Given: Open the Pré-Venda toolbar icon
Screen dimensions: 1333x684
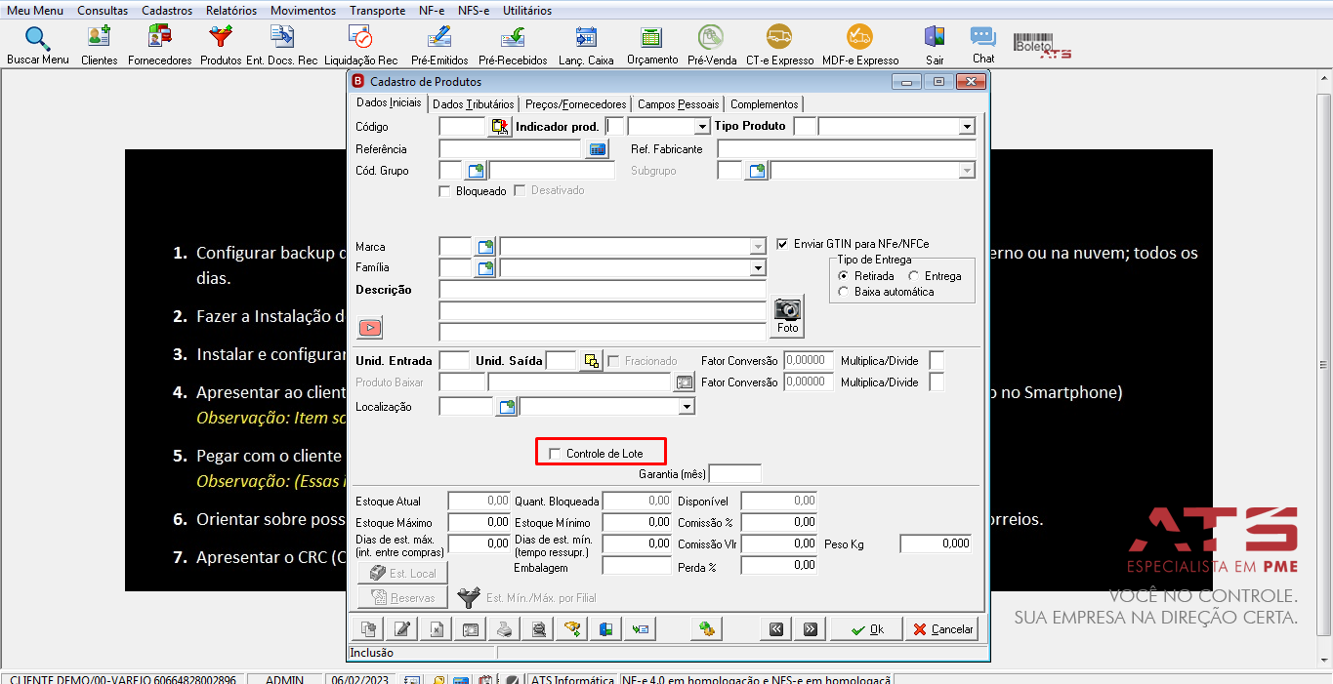Looking at the screenshot, I should (712, 45).
